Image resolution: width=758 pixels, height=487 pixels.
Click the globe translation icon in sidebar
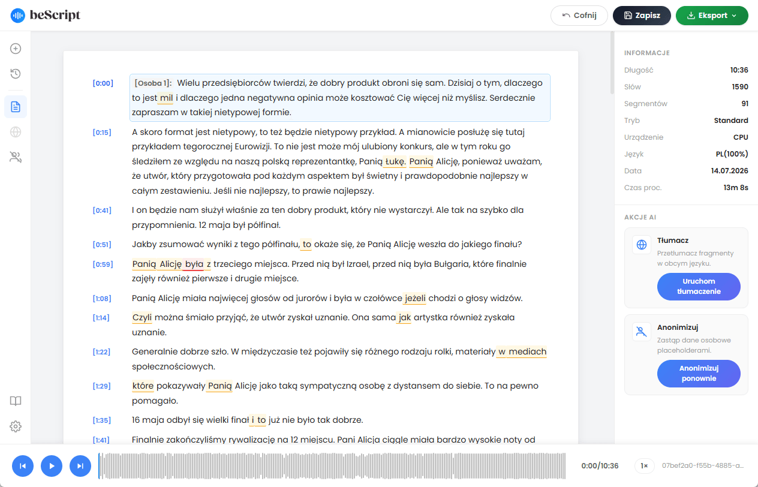click(16, 132)
